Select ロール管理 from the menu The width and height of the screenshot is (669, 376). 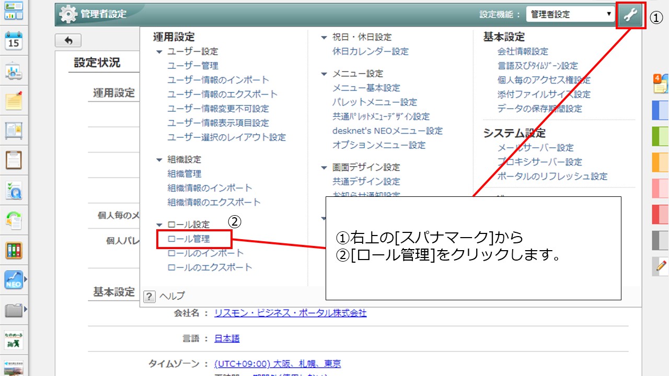(189, 239)
